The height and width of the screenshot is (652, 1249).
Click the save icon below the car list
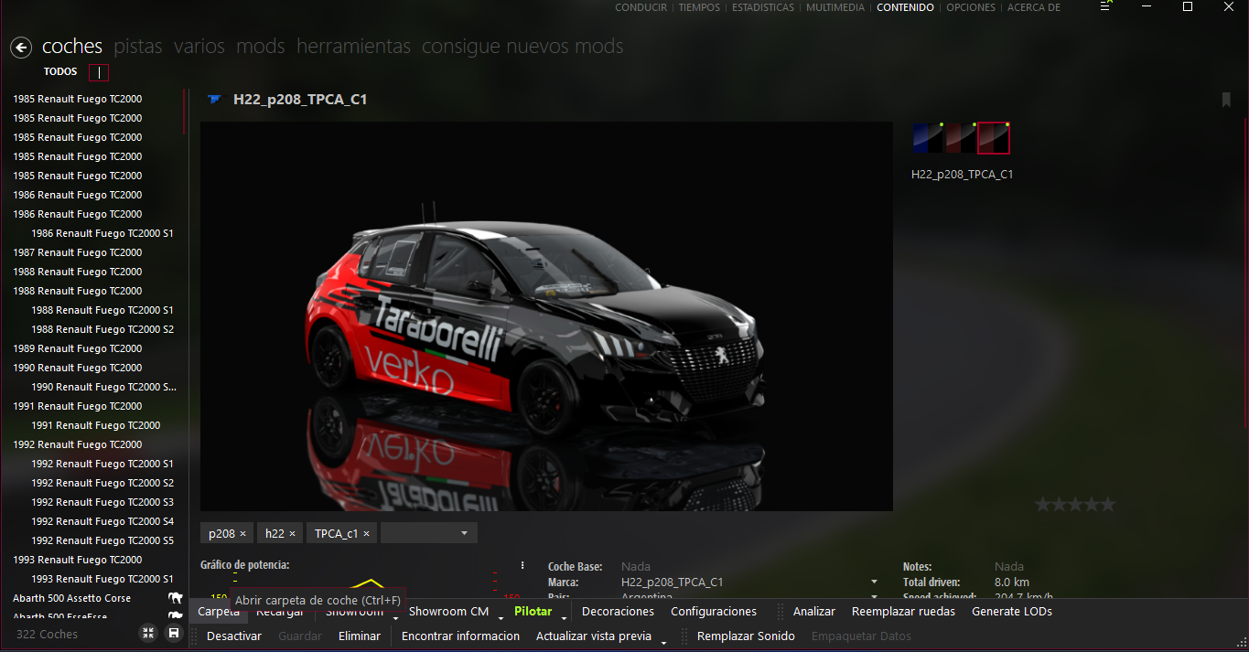174,633
